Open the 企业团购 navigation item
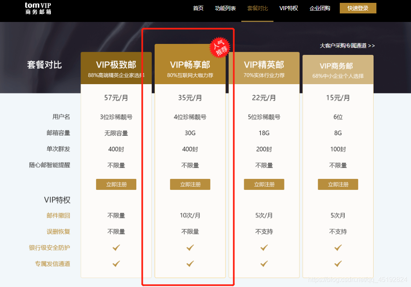 320,8
